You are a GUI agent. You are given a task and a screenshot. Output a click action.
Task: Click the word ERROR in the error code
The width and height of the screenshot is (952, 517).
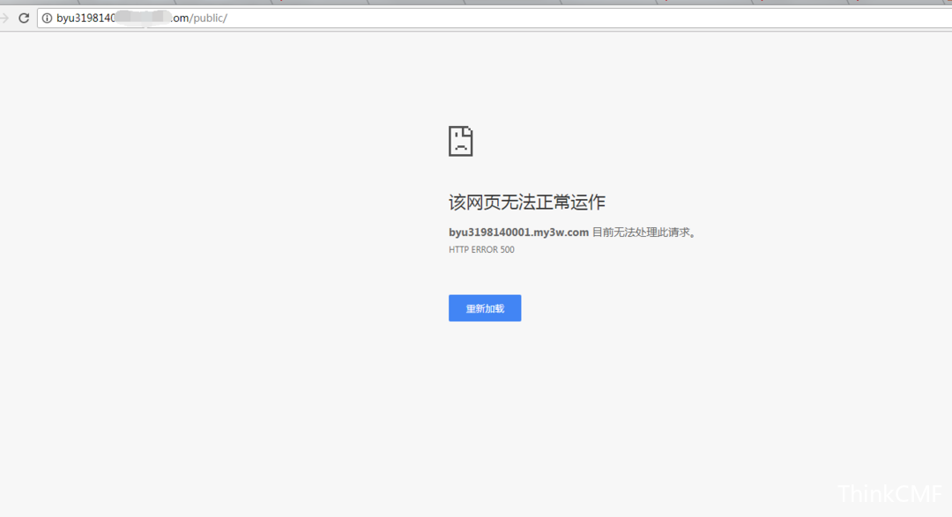486,249
